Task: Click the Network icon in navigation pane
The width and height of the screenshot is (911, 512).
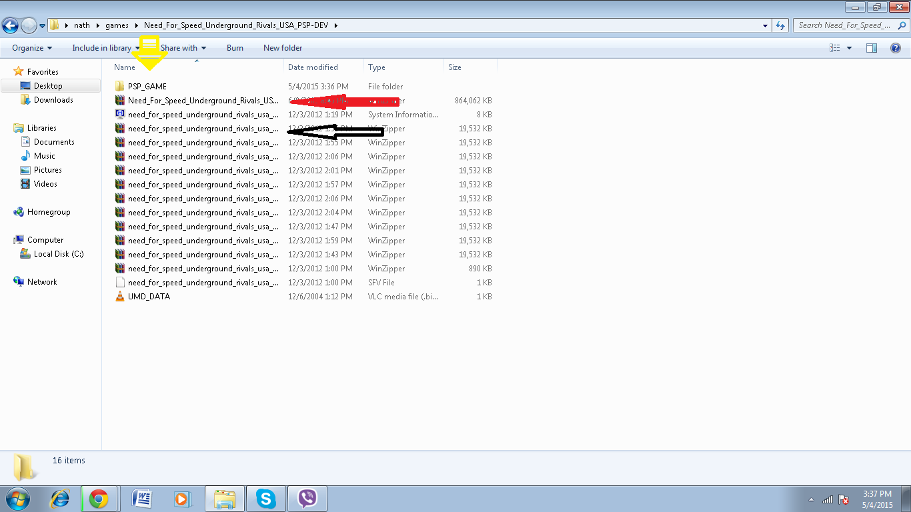Action: 19,282
